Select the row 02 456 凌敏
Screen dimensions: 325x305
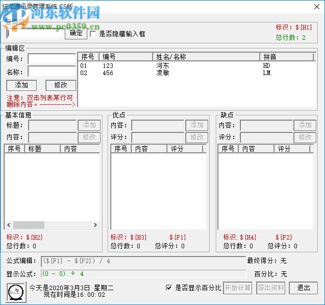pos(196,73)
